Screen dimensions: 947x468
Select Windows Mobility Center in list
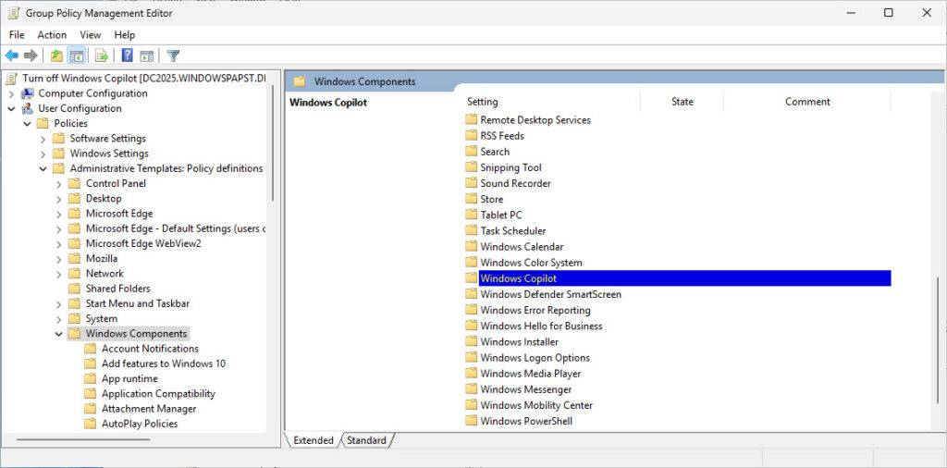536,405
